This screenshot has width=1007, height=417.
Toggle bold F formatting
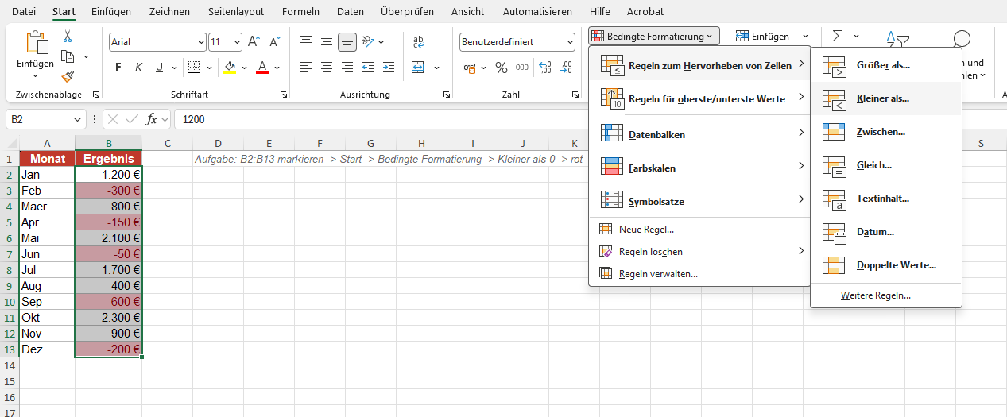click(x=118, y=68)
